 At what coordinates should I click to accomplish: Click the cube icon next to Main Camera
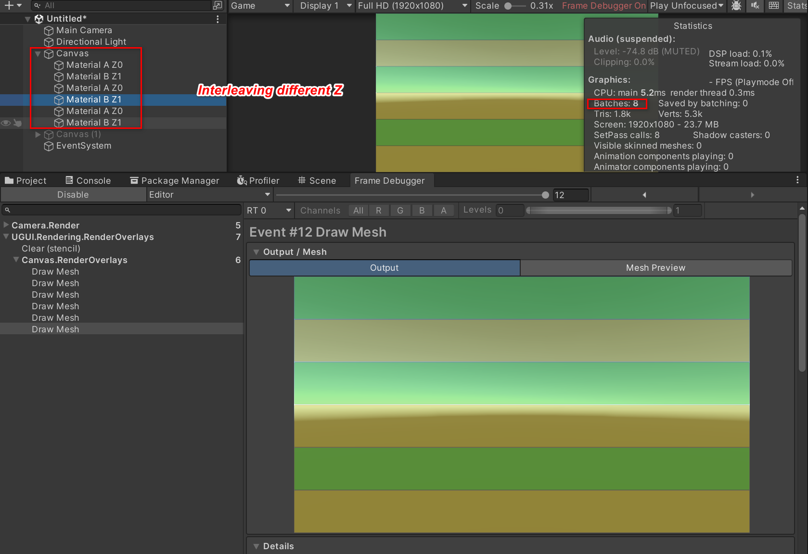pyautogui.click(x=49, y=30)
